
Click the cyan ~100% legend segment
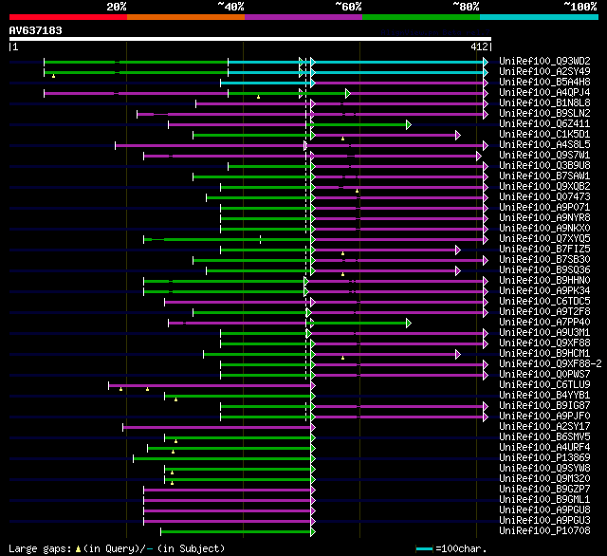point(540,17)
